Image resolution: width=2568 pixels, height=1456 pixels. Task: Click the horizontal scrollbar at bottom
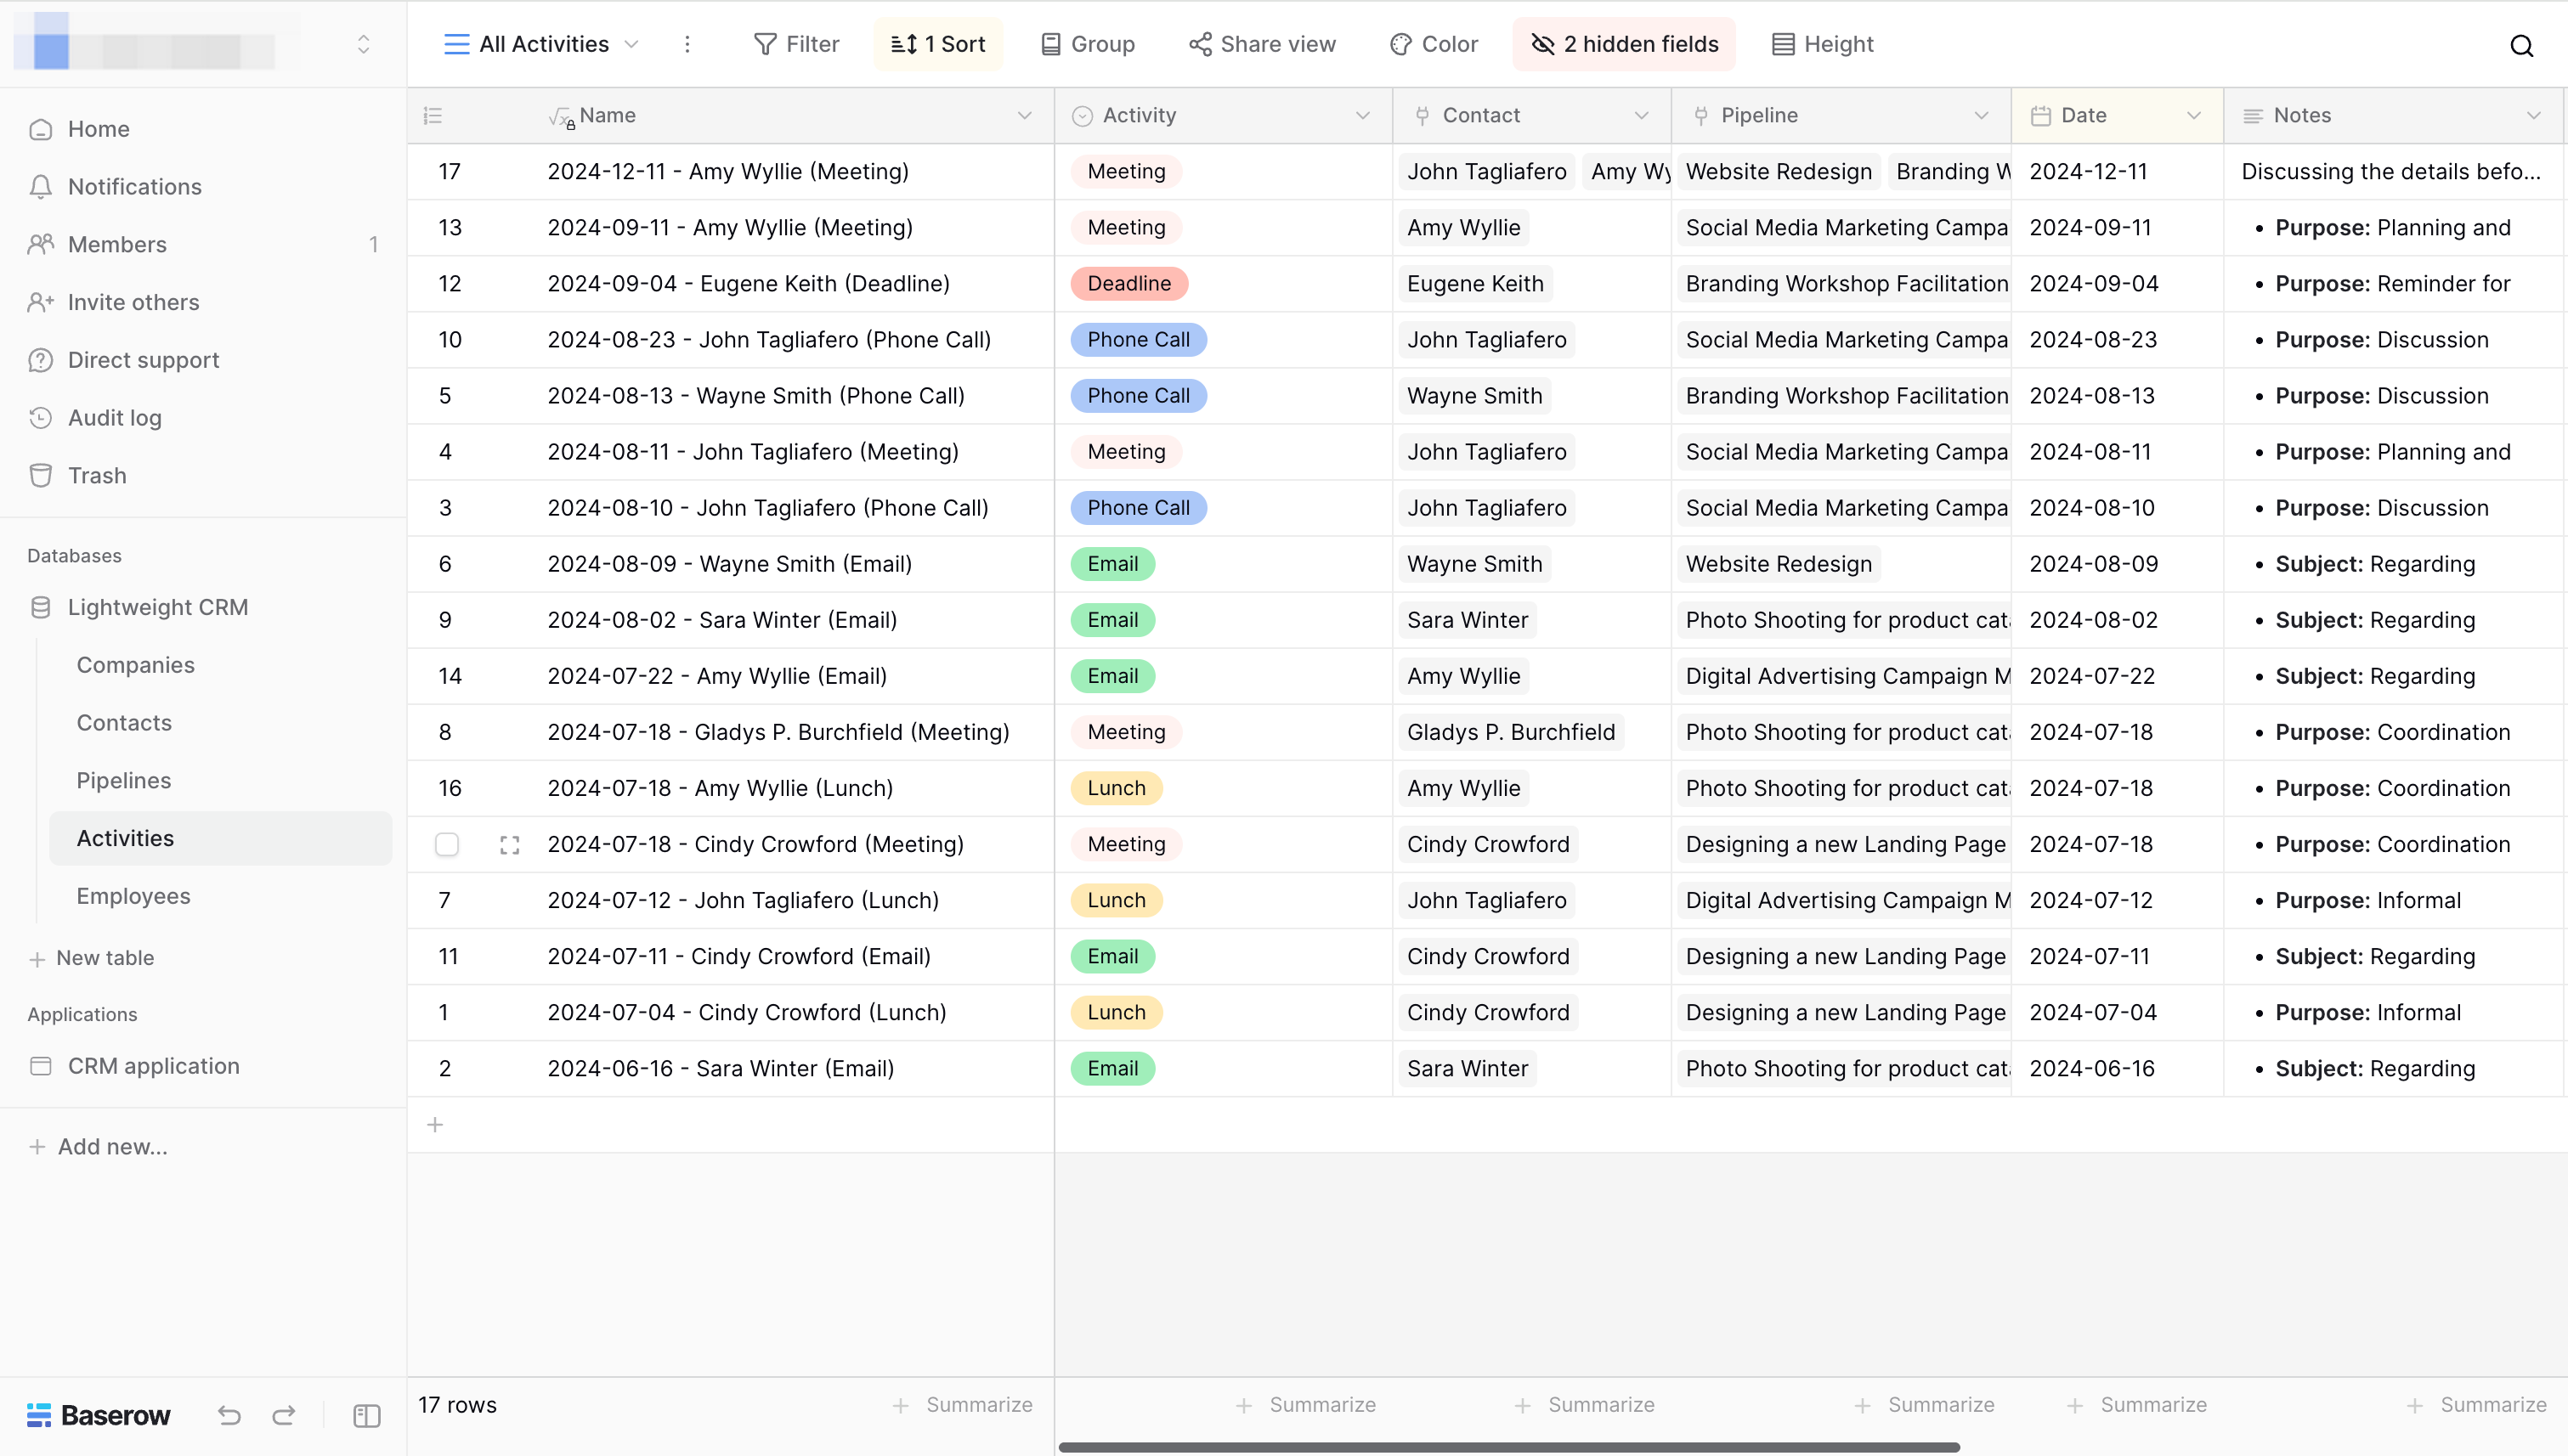pos(1508,1447)
